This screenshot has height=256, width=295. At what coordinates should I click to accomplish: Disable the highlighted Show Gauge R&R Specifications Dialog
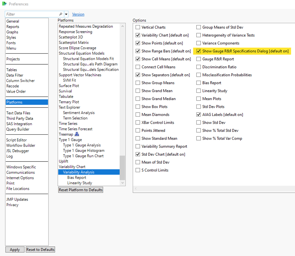pos(198,51)
